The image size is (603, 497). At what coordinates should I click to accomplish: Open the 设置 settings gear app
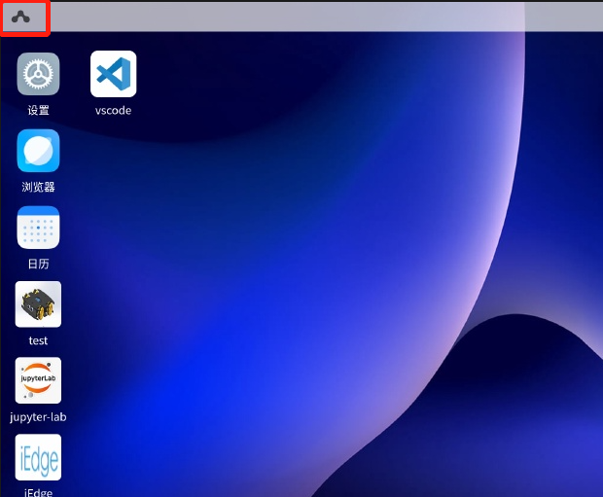(38, 74)
